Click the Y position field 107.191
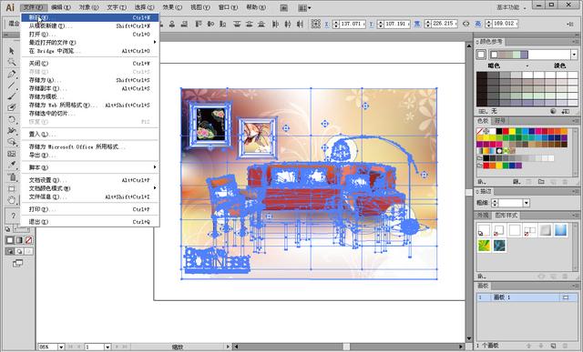The image size is (583, 352). tap(397, 24)
